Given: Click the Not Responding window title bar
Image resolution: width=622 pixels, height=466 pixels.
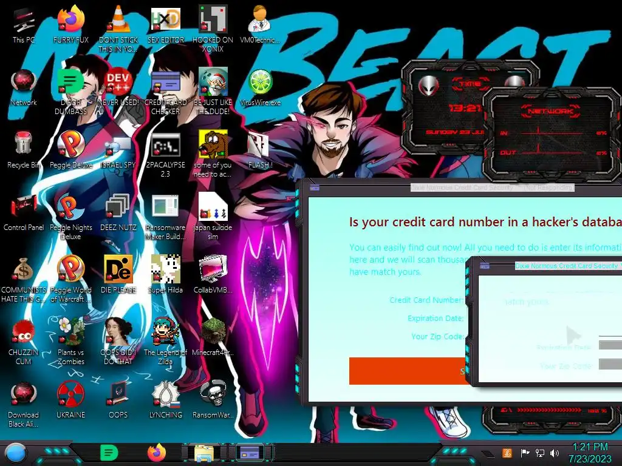Looking at the screenshot, I should [x=492, y=187].
